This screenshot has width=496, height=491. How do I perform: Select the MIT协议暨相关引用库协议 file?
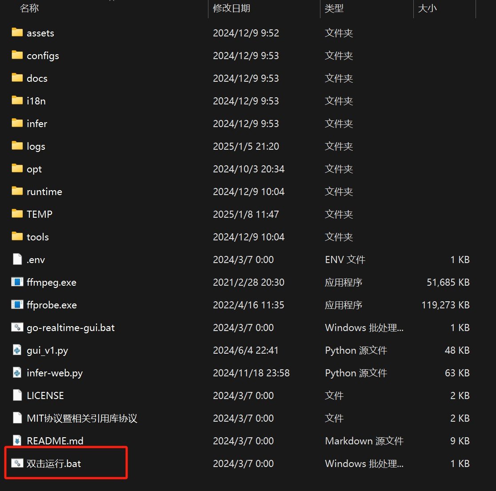(x=81, y=418)
